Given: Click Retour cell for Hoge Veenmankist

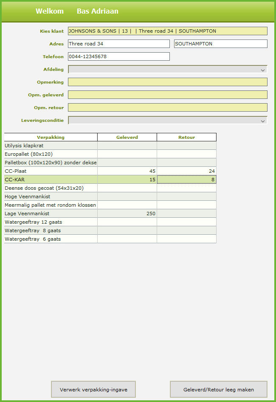Looking at the screenshot, I should click(x=187, y=197).
